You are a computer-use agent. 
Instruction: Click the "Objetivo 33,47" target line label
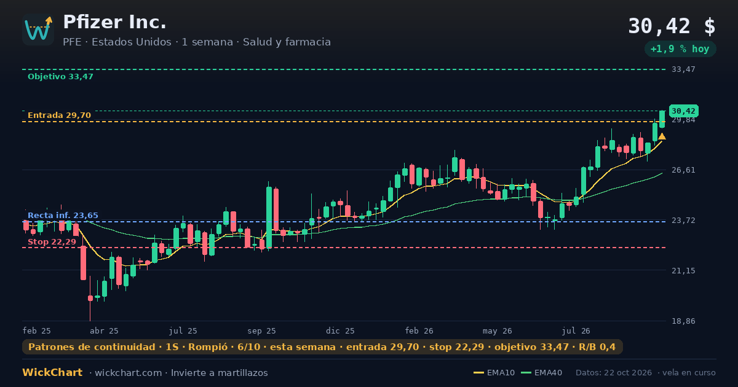click(60, 77)
